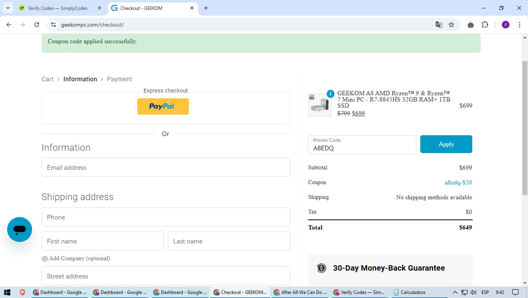Reload the checkout page
The image size is (528, 298).
(37, 25)
